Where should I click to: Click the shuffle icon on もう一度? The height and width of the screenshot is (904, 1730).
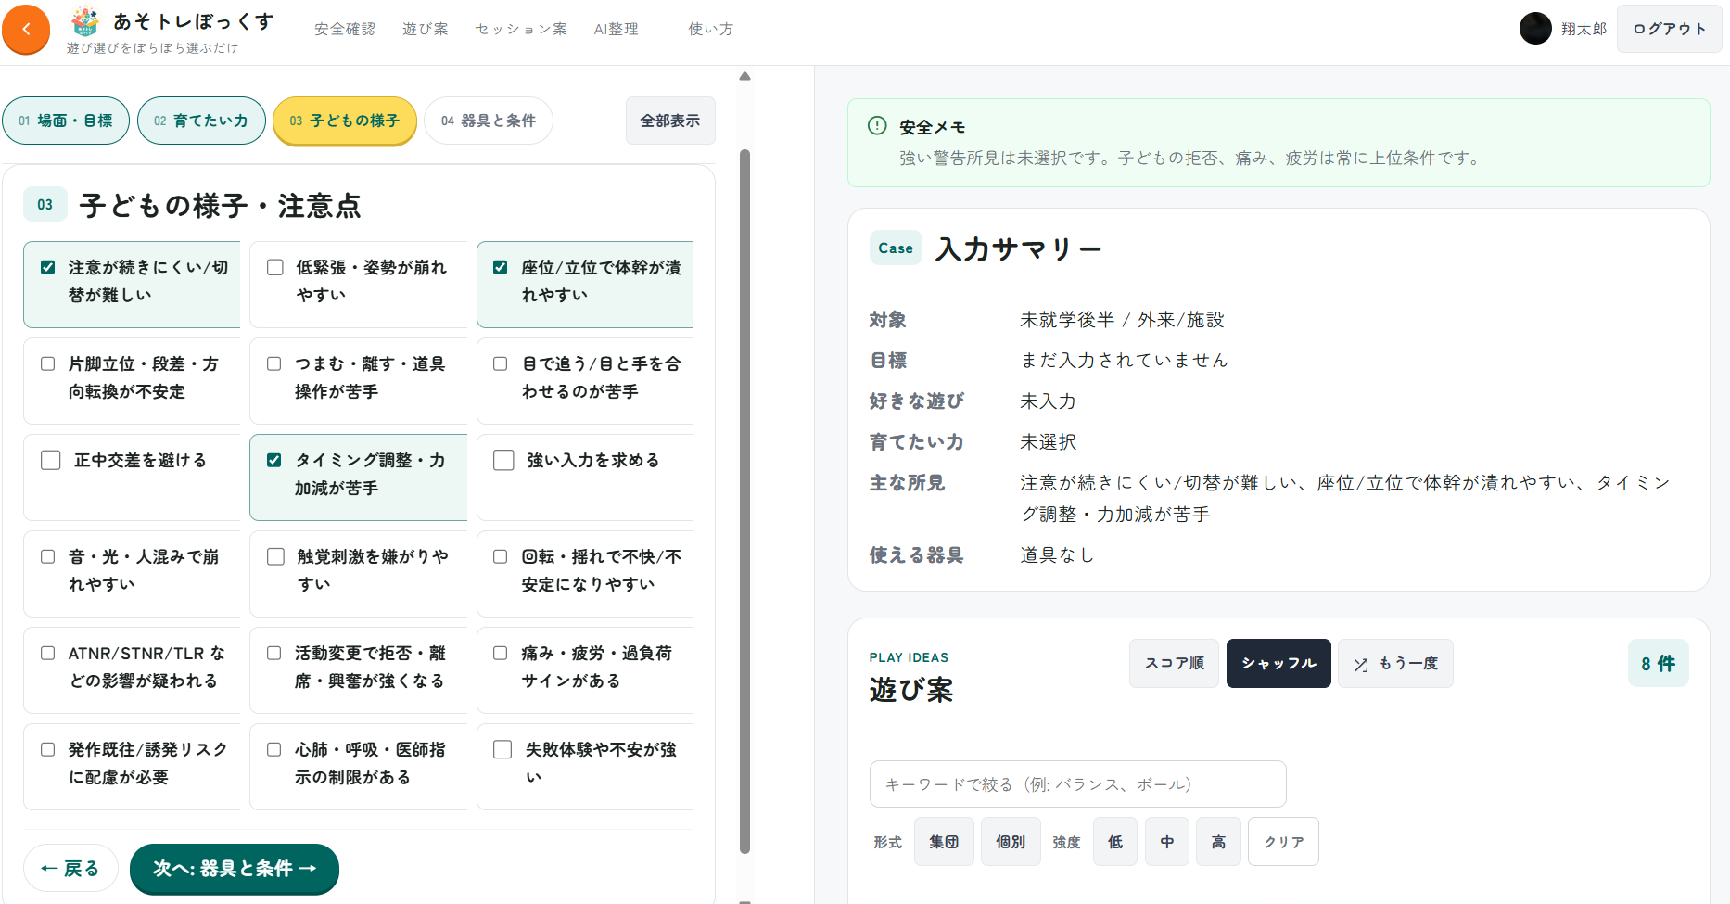click(1361, 664)
